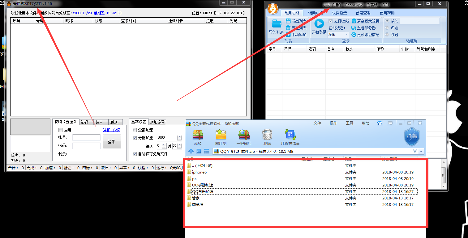
Task: Select the 联众 tab
Action: tap(116, 122)
